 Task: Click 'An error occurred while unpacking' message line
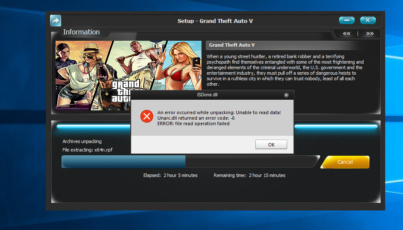coord(219,112)
